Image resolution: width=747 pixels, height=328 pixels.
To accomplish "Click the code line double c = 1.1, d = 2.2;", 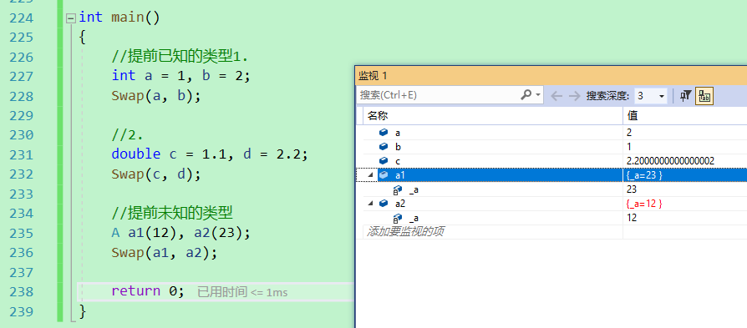I will tap(210, 154).
